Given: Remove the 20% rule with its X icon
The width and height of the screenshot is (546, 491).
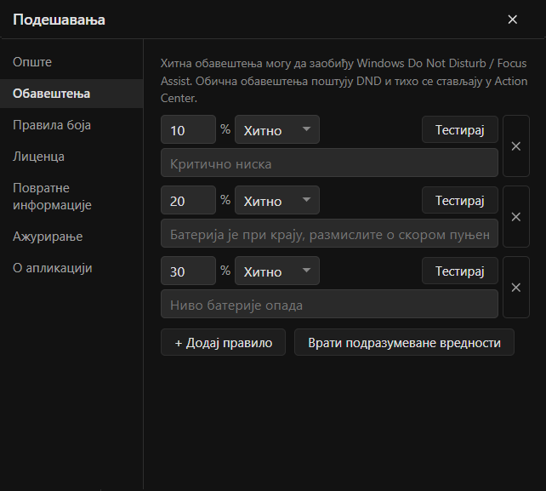Looking at the screenshot, I should 516,217.
